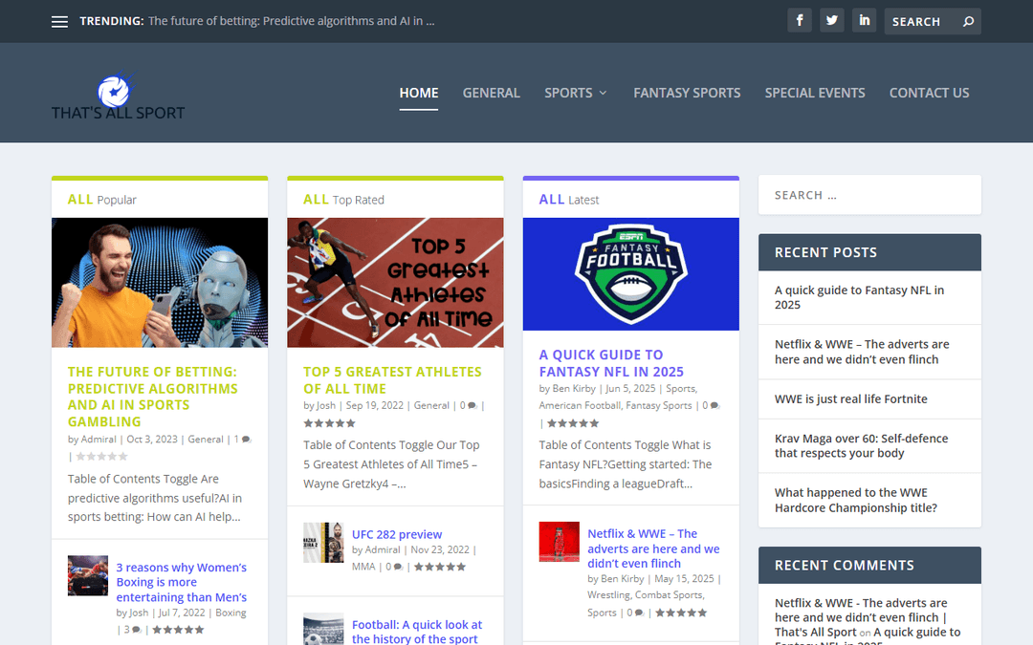Viewport: 1033px width, 645px height.
Task: Click the ALL Top Rated column heading
Action: coord(343,200)
